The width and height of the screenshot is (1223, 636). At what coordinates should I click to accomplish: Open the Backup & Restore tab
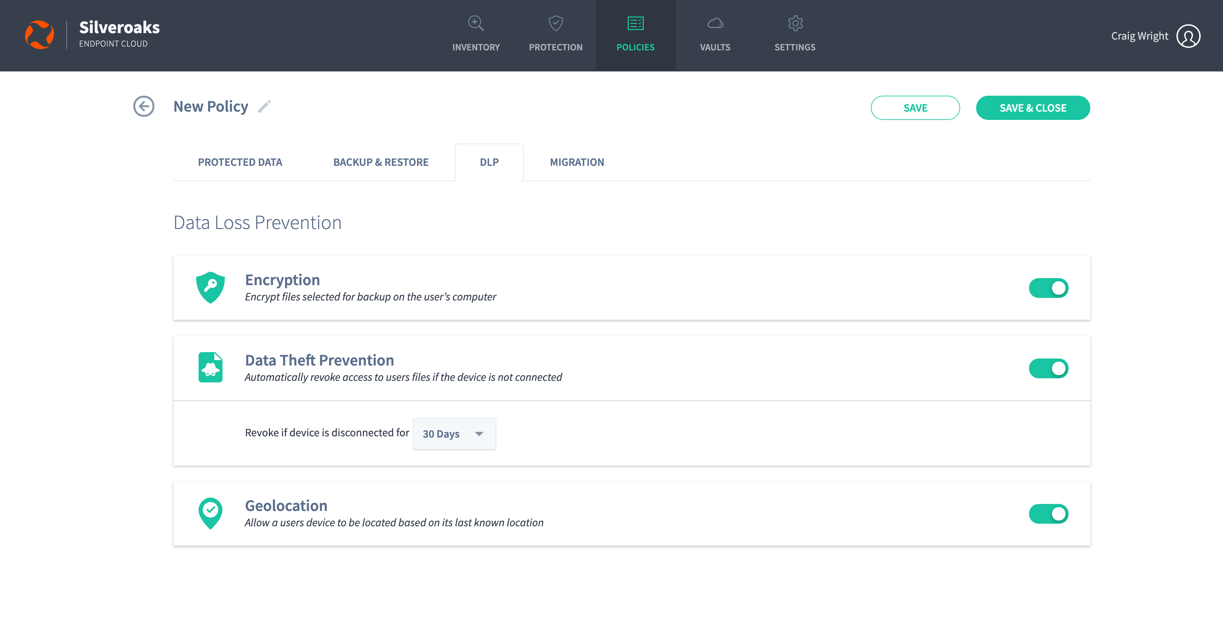(381, 162)
